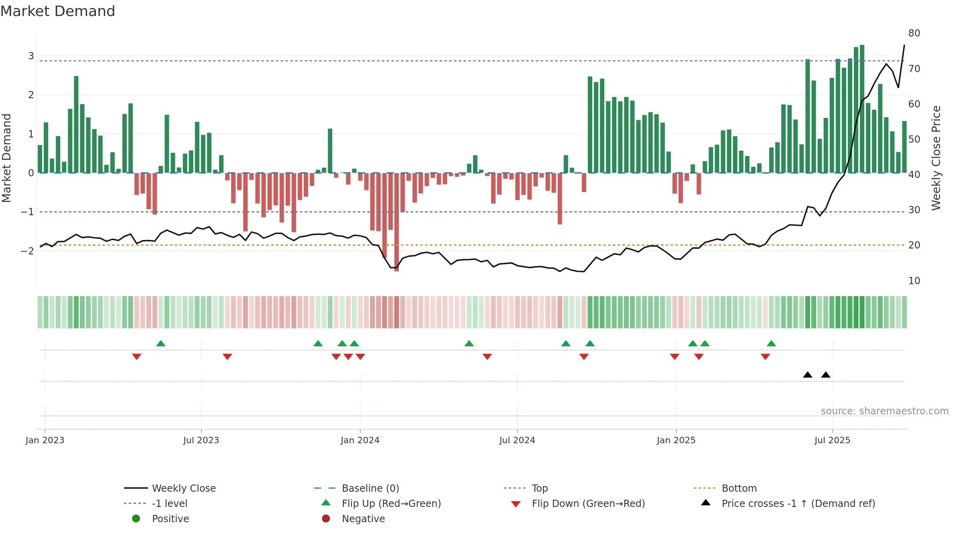This screenshot has width=963, height=541.
Task: Click the green Positive legend dot
Action: pos(136,519)
